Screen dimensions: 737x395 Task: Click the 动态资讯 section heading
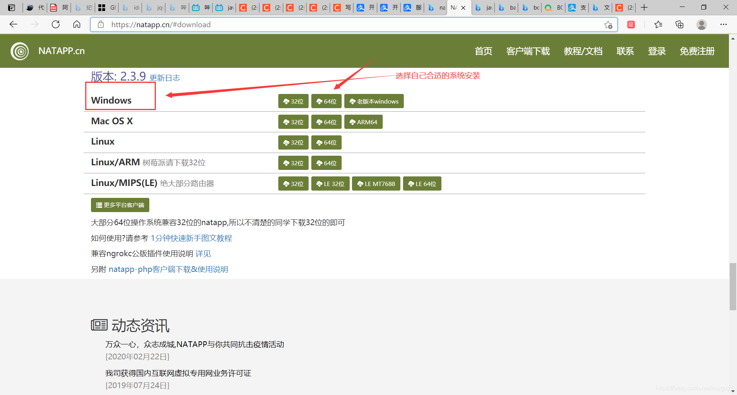130,326
